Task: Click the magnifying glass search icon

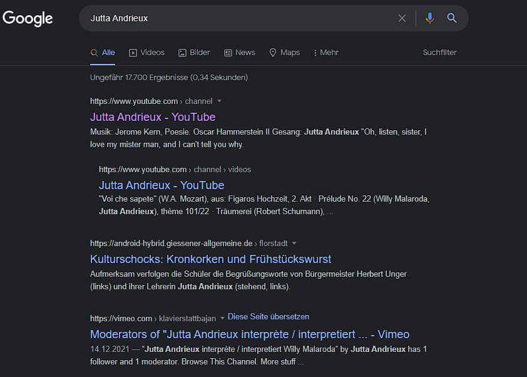Action: pos(452,18)
